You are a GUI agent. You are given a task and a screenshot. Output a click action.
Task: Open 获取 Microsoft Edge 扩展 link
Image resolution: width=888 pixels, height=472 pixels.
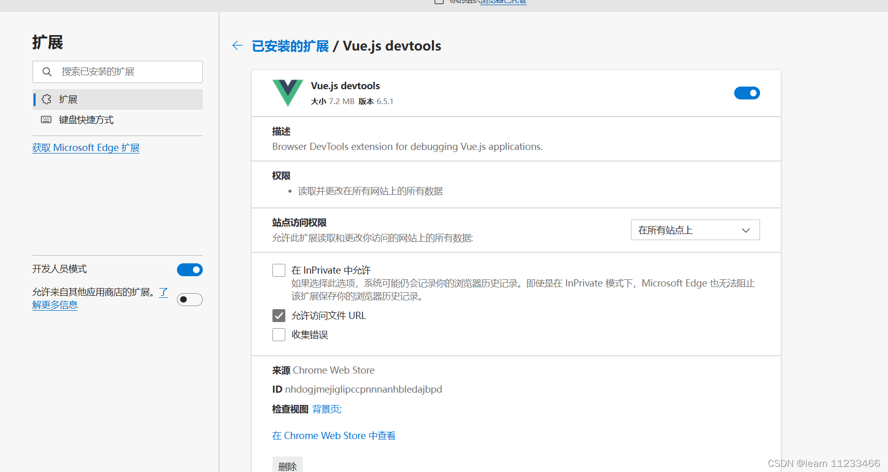pyautogui.click(x=86, y=148)
